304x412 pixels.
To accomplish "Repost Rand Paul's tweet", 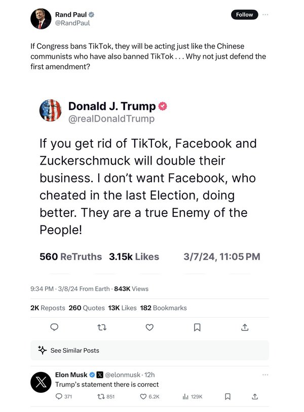I will pos(102,328).
